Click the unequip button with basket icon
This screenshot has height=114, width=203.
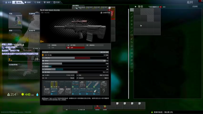[x=94, y=45]
